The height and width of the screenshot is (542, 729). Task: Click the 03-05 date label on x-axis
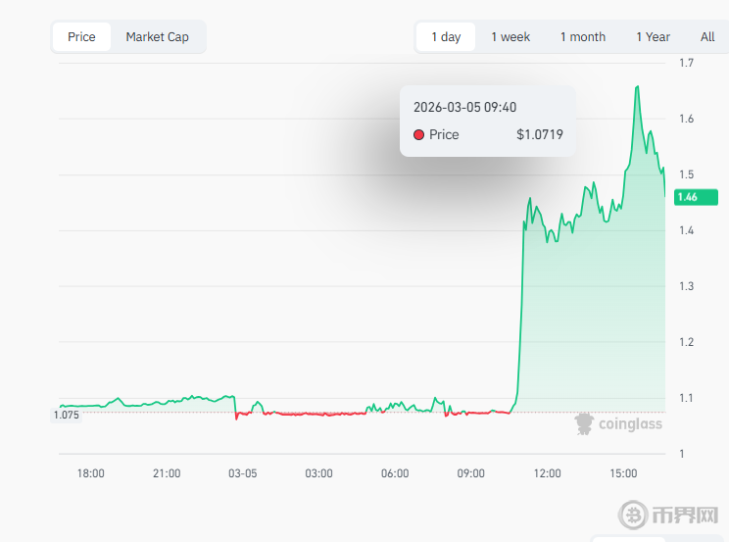pos(243,473)
